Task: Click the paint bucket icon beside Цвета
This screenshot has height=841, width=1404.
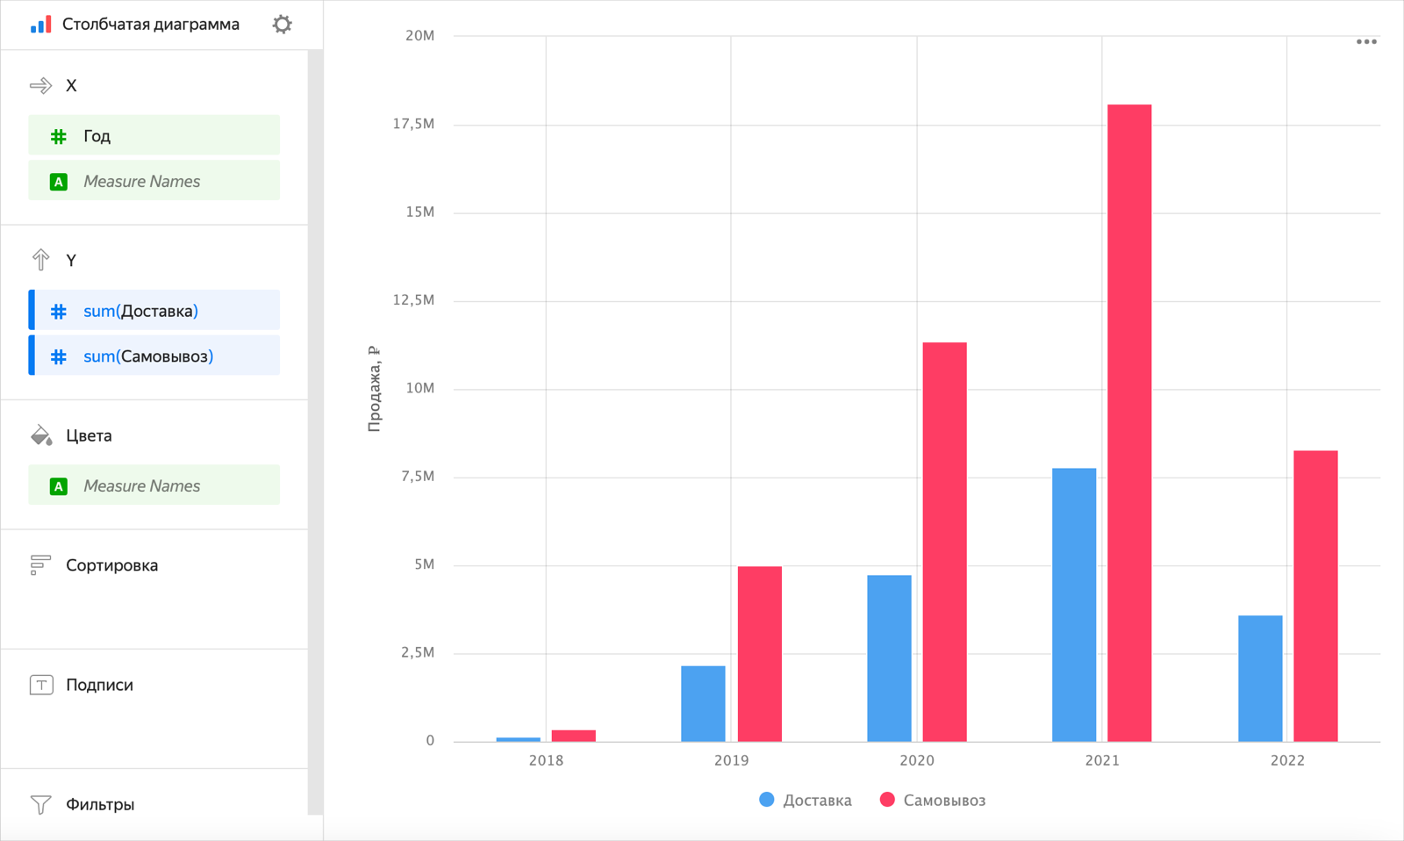Action: 40,435
